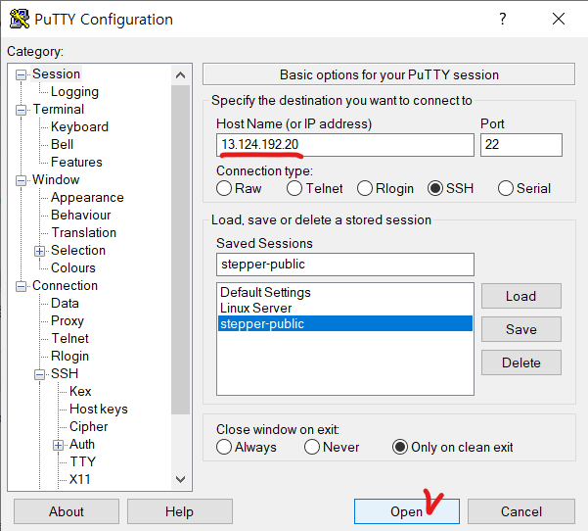588x531 pixels.
Task: Click the category tree scrollbar thumb
Action: point(180,250)
